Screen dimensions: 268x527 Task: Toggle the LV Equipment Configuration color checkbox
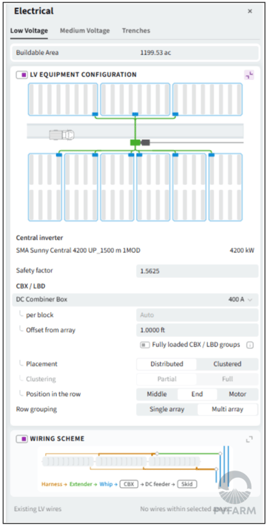coord(22,75)
